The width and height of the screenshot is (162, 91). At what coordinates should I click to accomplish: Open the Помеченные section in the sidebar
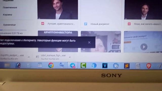(10, 8)
